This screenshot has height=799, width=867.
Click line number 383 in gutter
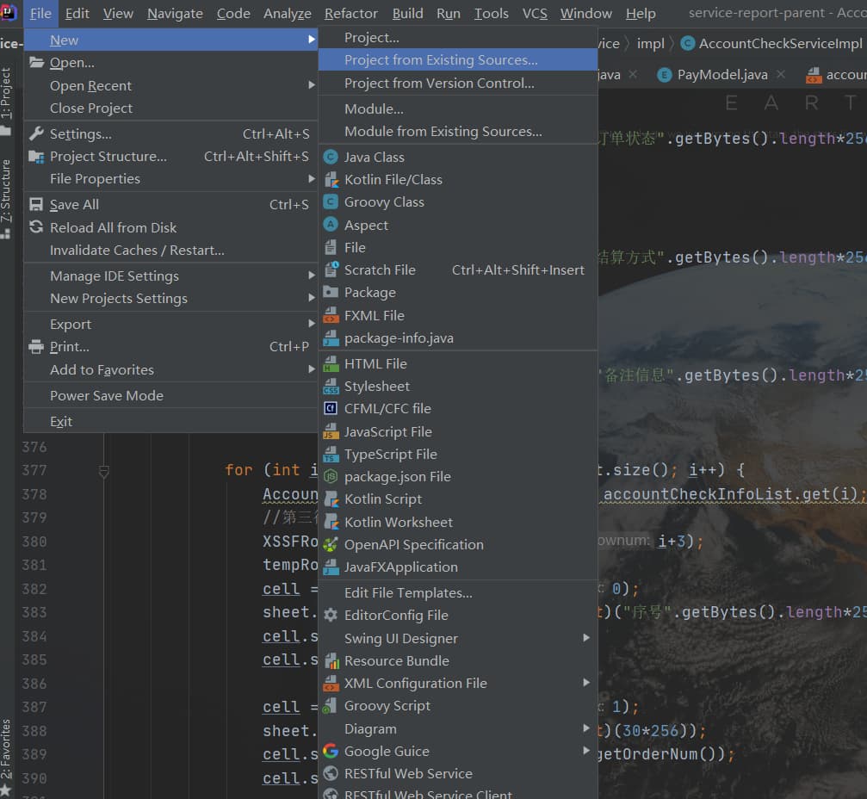pos(34,612)
